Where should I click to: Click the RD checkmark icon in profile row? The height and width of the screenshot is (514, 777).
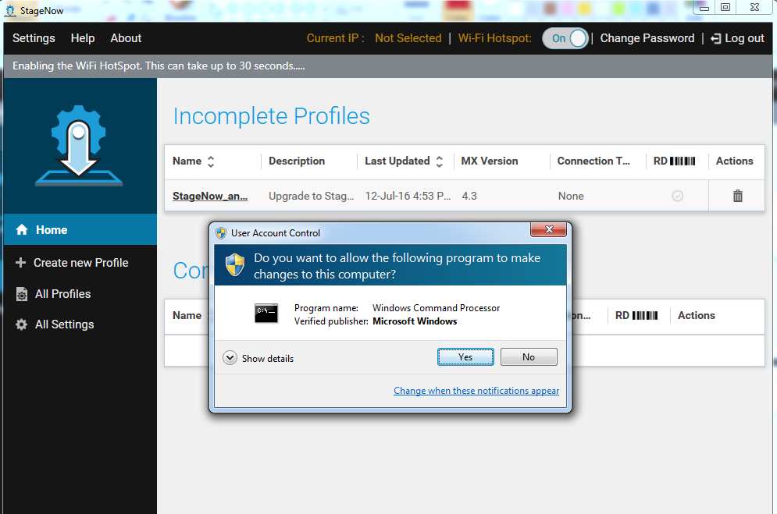677,196
